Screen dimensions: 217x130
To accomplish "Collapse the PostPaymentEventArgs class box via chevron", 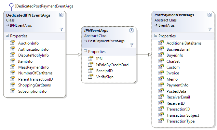I will (210, 15).
